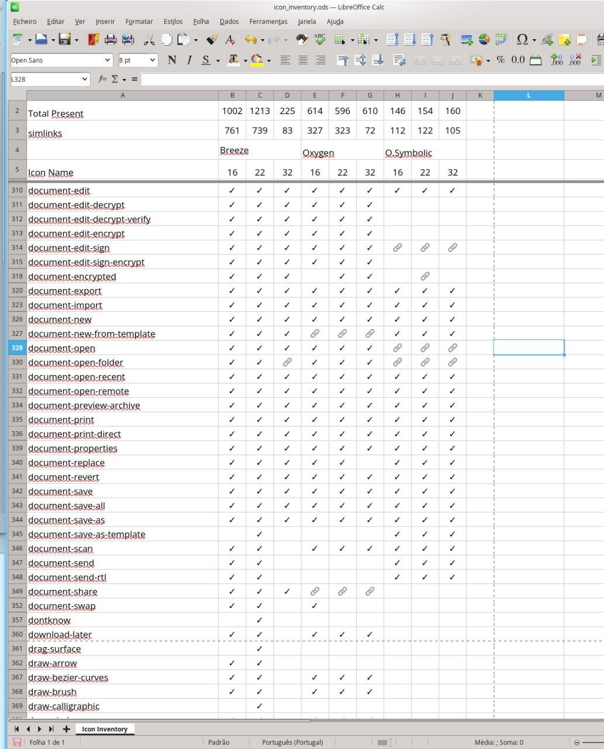The image size is (604, 749).
Task: Export directly as PDF
Action: (x=94, y=40)
